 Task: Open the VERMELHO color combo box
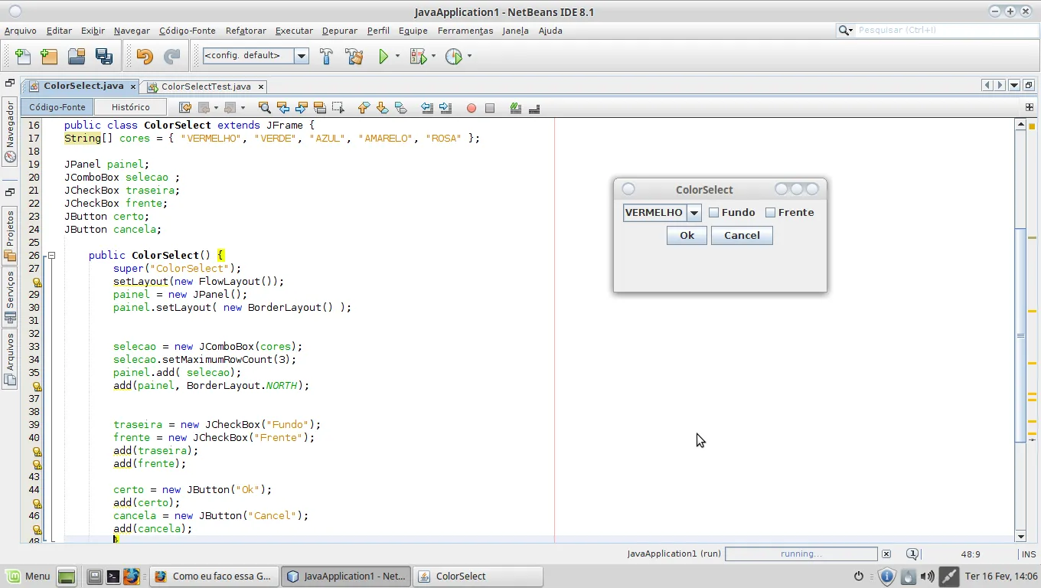pyautogui.click(x=693, y=213)
